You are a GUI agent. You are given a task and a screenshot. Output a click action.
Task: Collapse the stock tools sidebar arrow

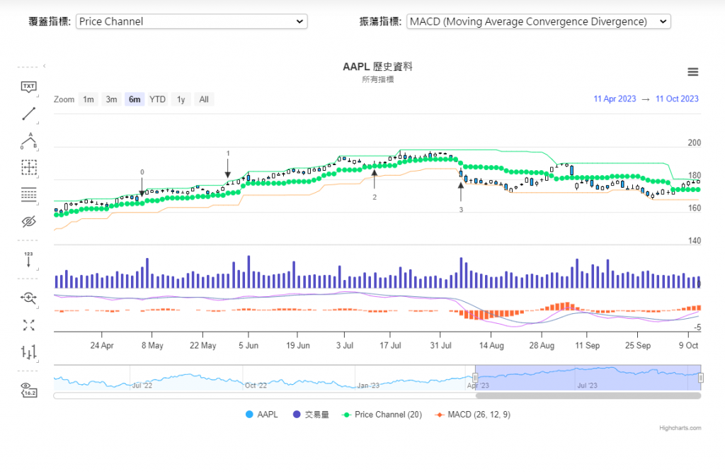(x=45, y=66)
